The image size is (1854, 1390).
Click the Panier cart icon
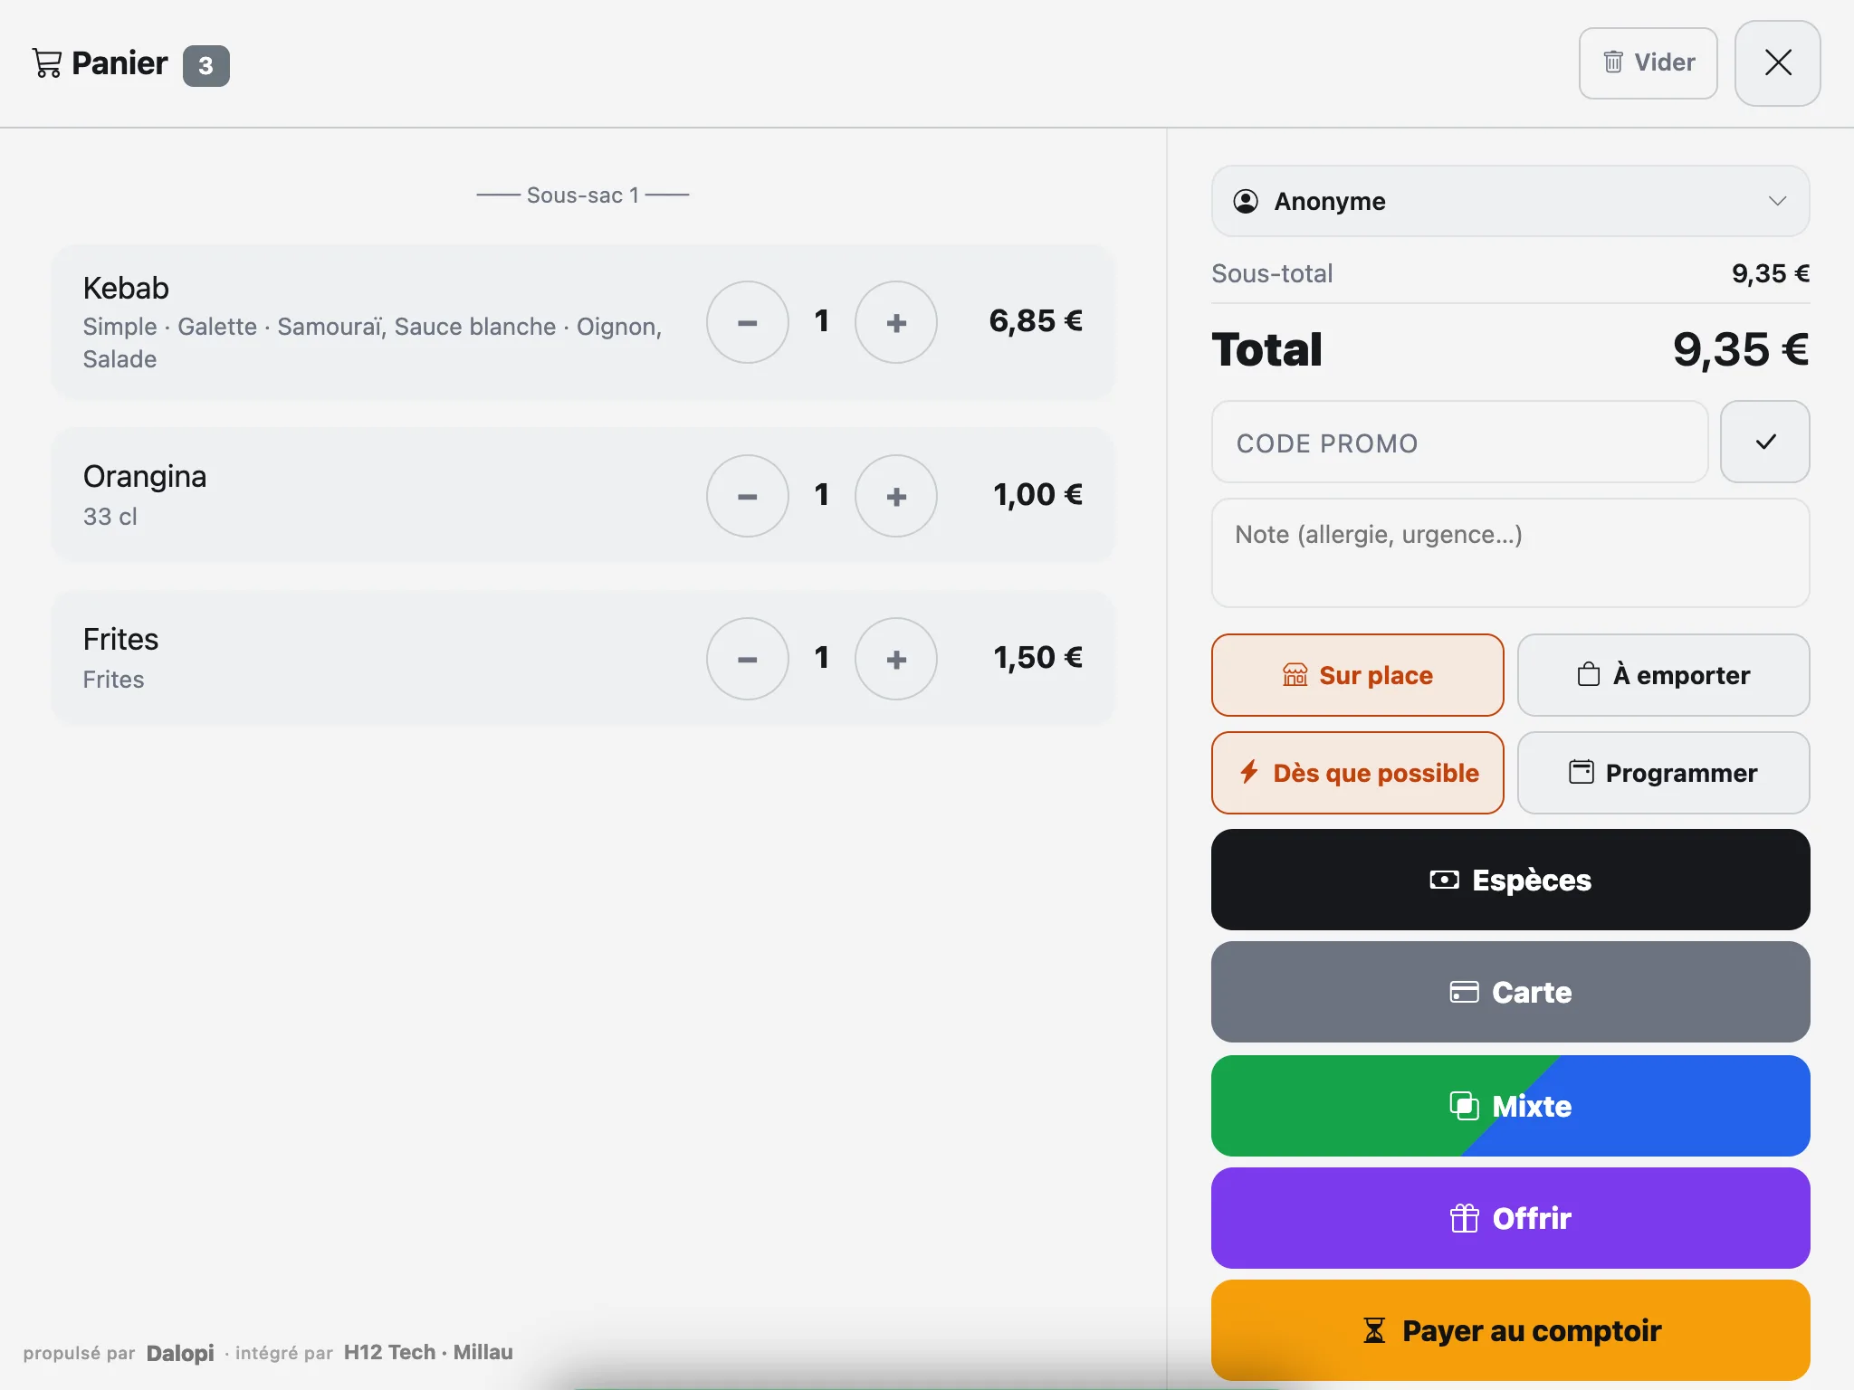click(47, 63)
